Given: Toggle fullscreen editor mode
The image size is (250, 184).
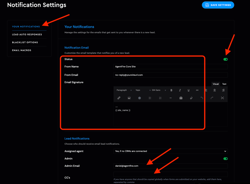Looking at the screenshot, I should click(222, 98).
